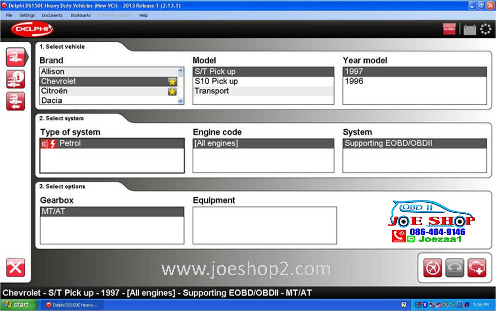The width and height of the screenshot is (496, 311).
Task: Click the battery status icon in top bar
Action: [469, 30]
